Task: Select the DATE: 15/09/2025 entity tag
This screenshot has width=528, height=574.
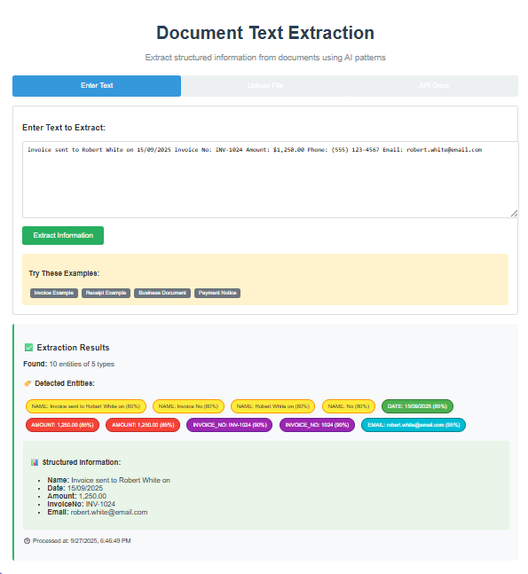Action: [x=417, y=406]
